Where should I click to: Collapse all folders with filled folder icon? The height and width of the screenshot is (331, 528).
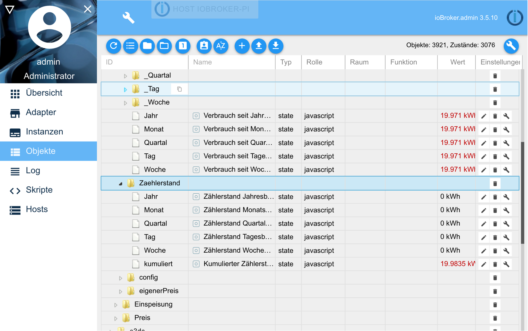click(x=147, y=46)
